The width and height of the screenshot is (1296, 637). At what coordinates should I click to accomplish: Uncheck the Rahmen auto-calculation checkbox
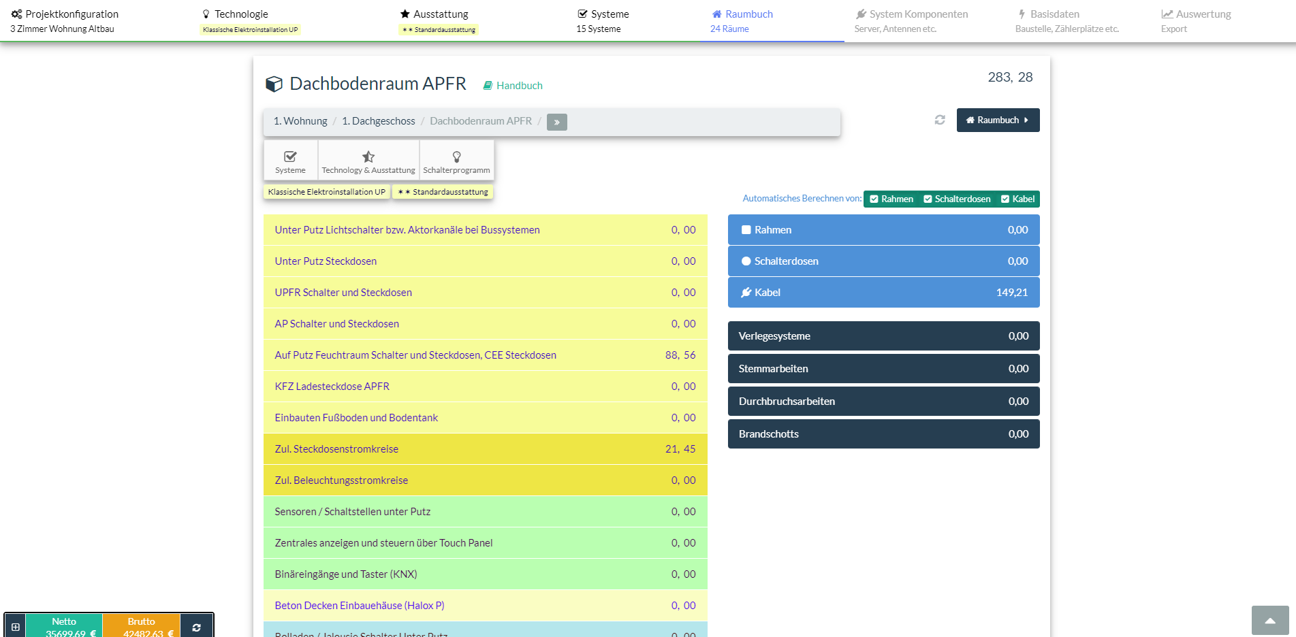pos(874,199)
